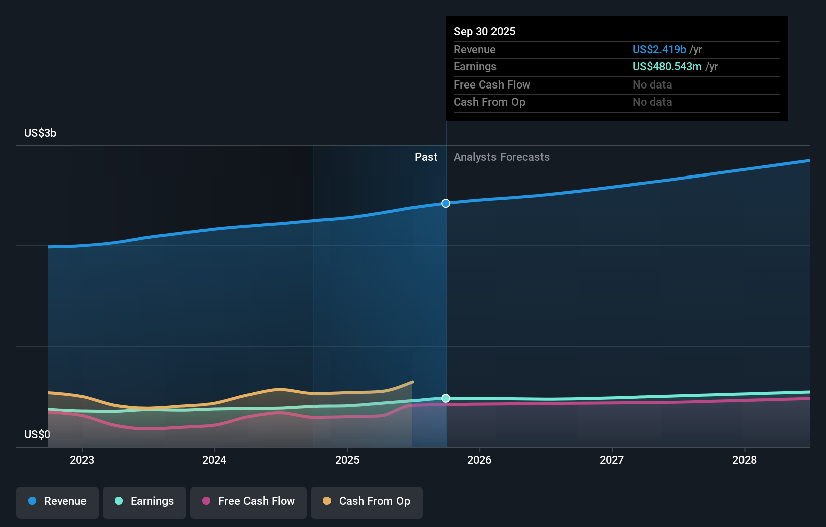Click the Cash From Op legend button
826x527 pixels.
click(366, 502)
